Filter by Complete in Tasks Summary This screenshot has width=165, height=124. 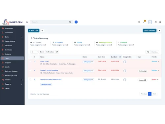(x=124, y=42)
